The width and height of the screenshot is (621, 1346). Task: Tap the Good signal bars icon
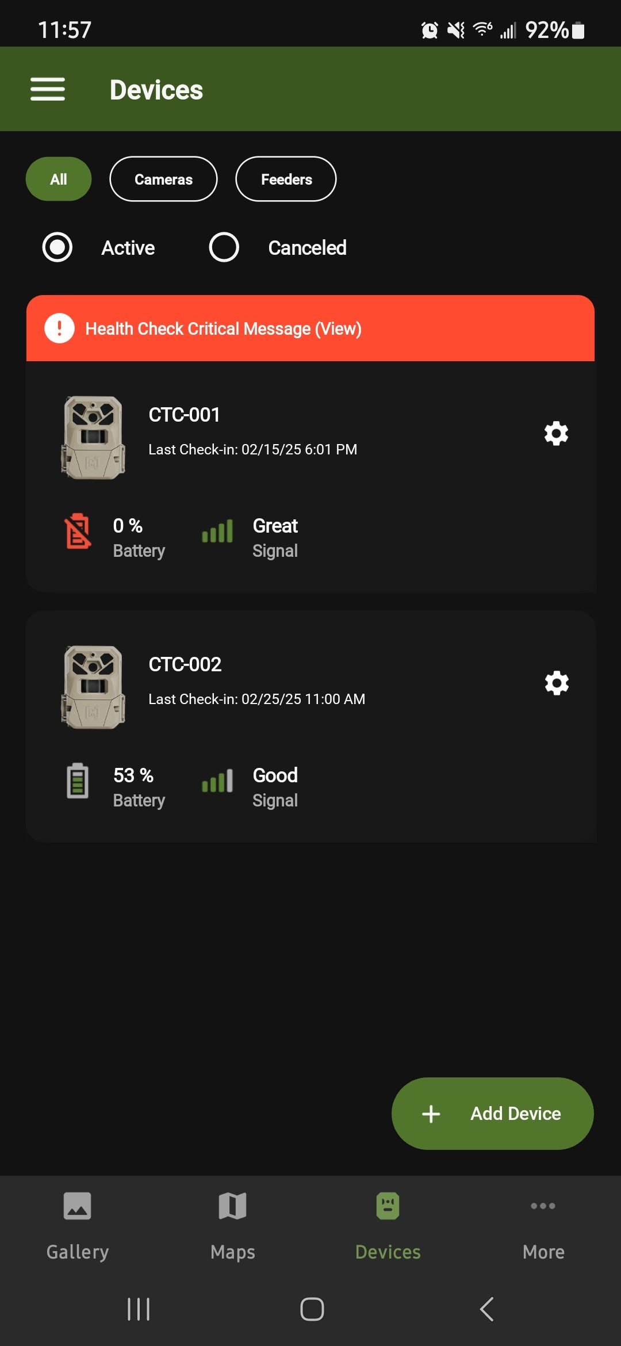[217, 781]
